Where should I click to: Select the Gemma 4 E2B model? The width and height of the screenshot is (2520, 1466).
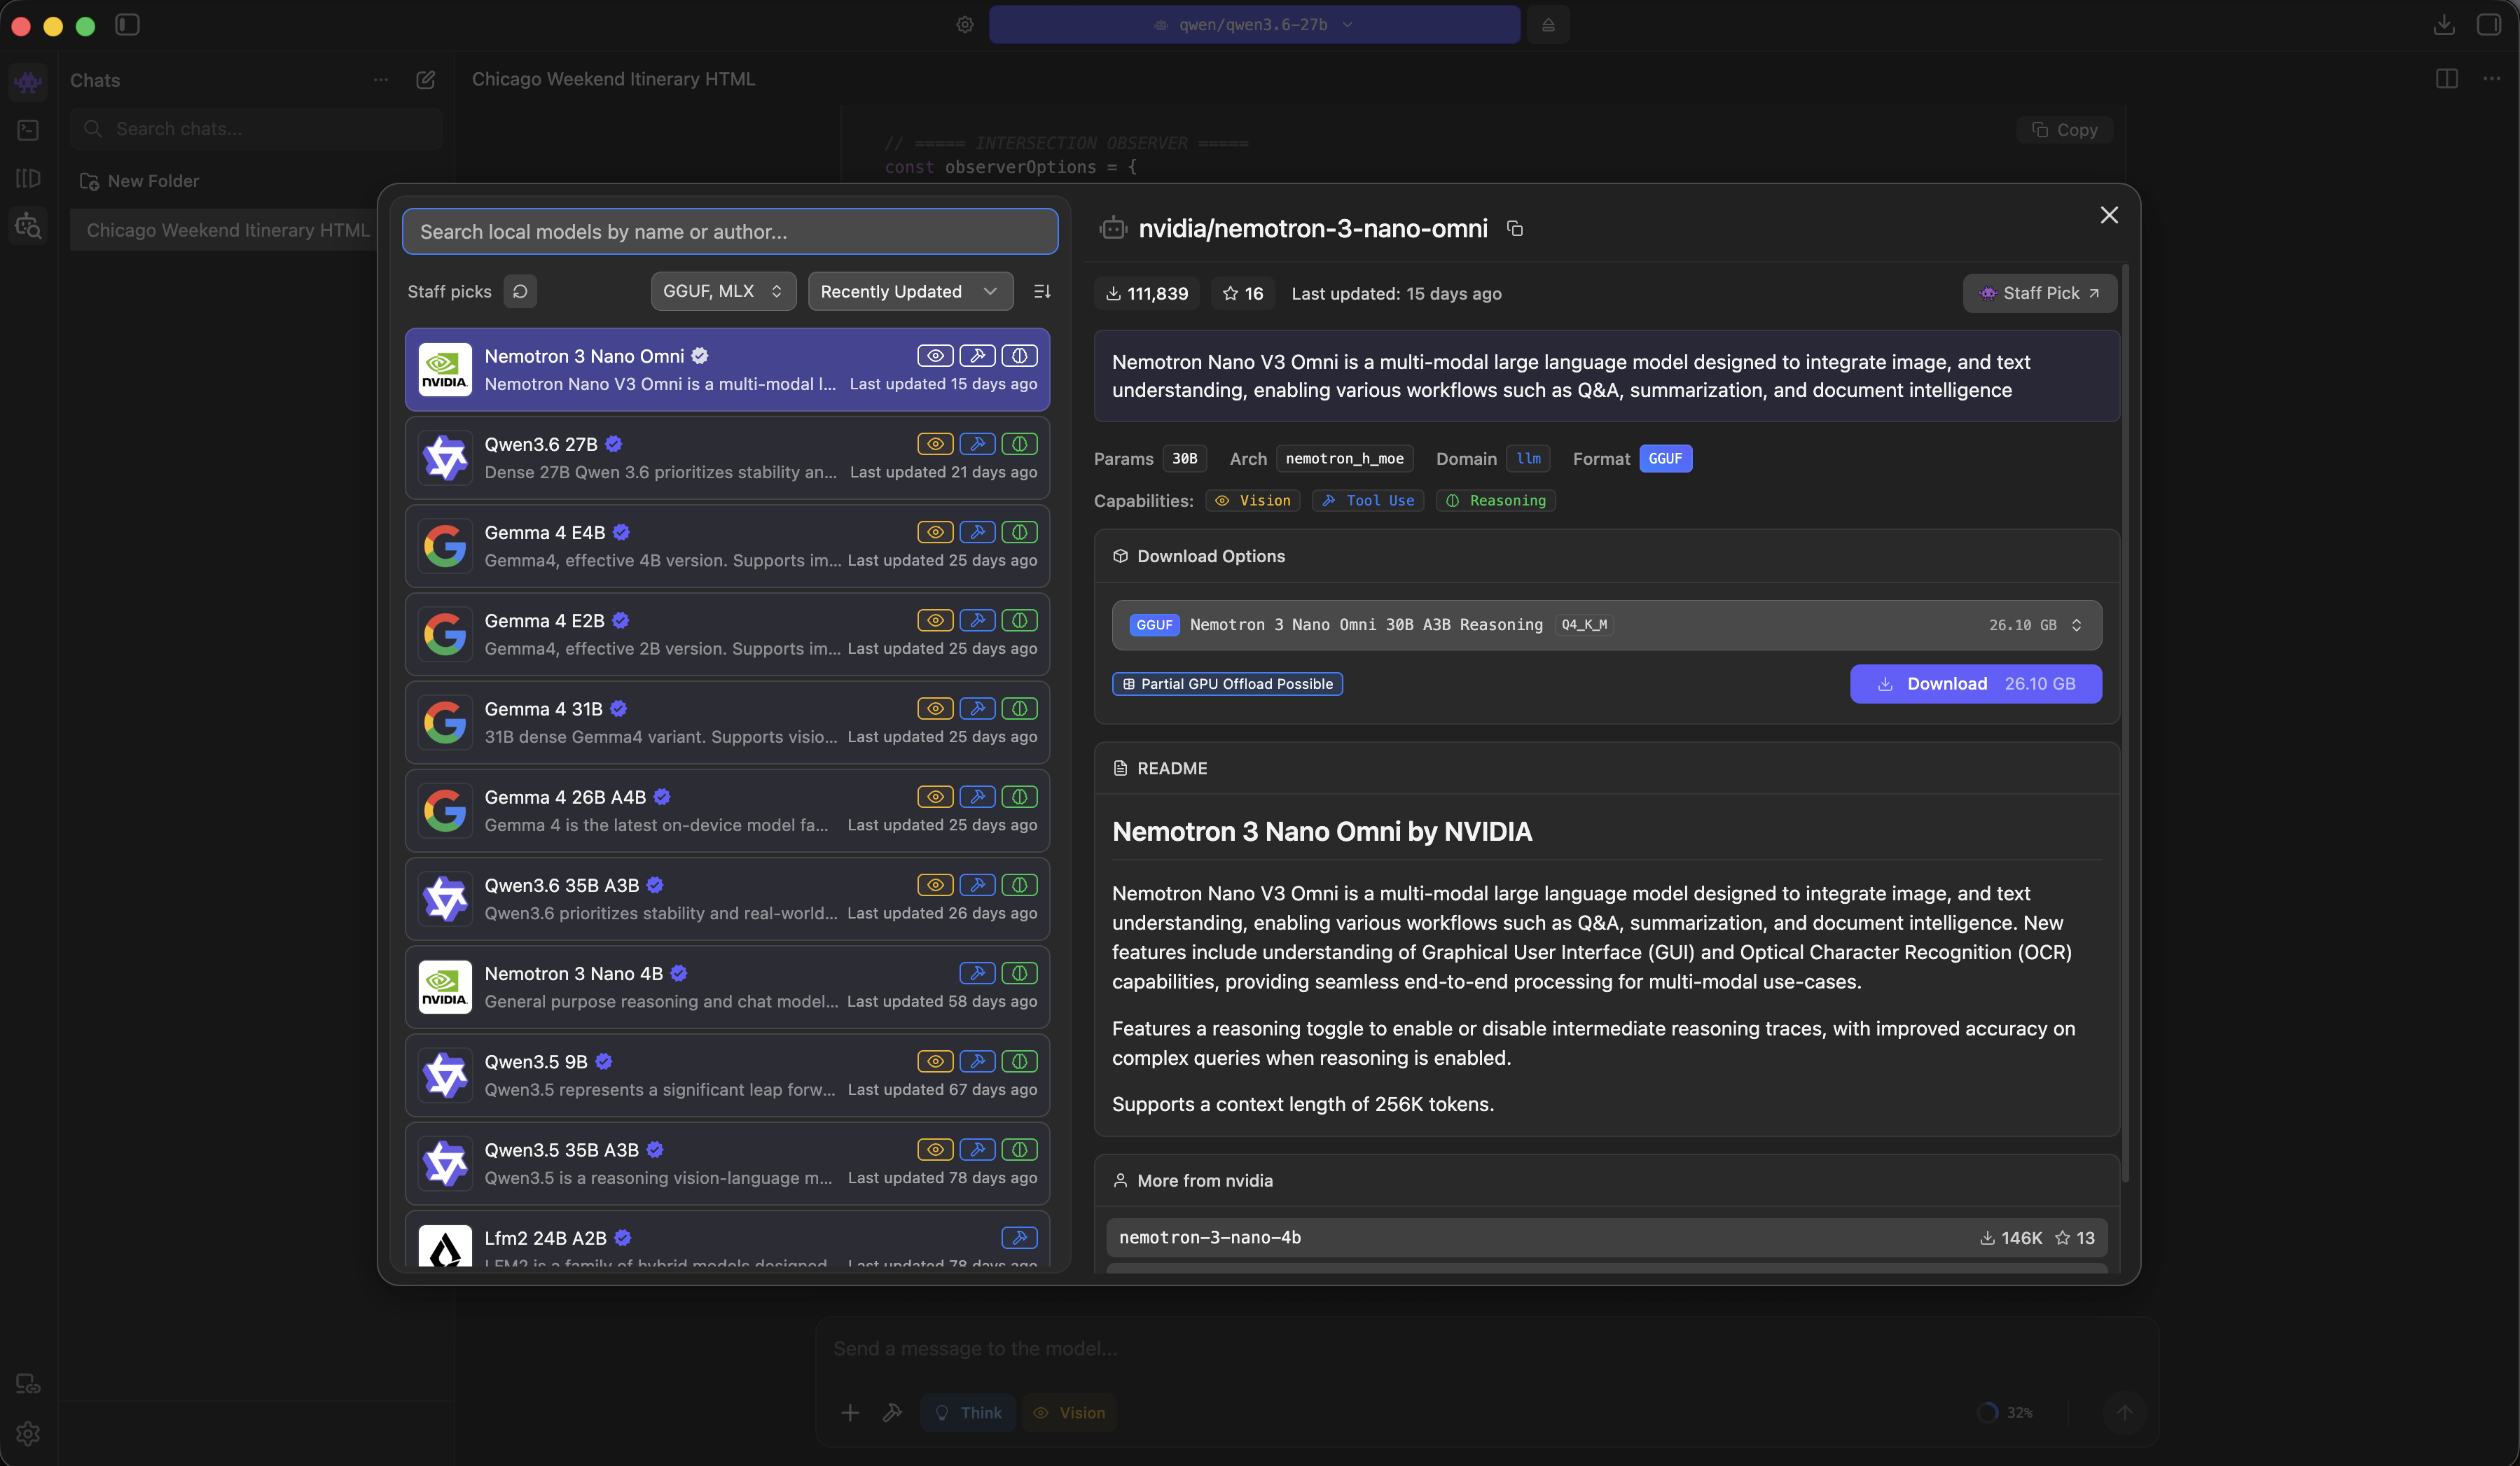pos(727,634)
